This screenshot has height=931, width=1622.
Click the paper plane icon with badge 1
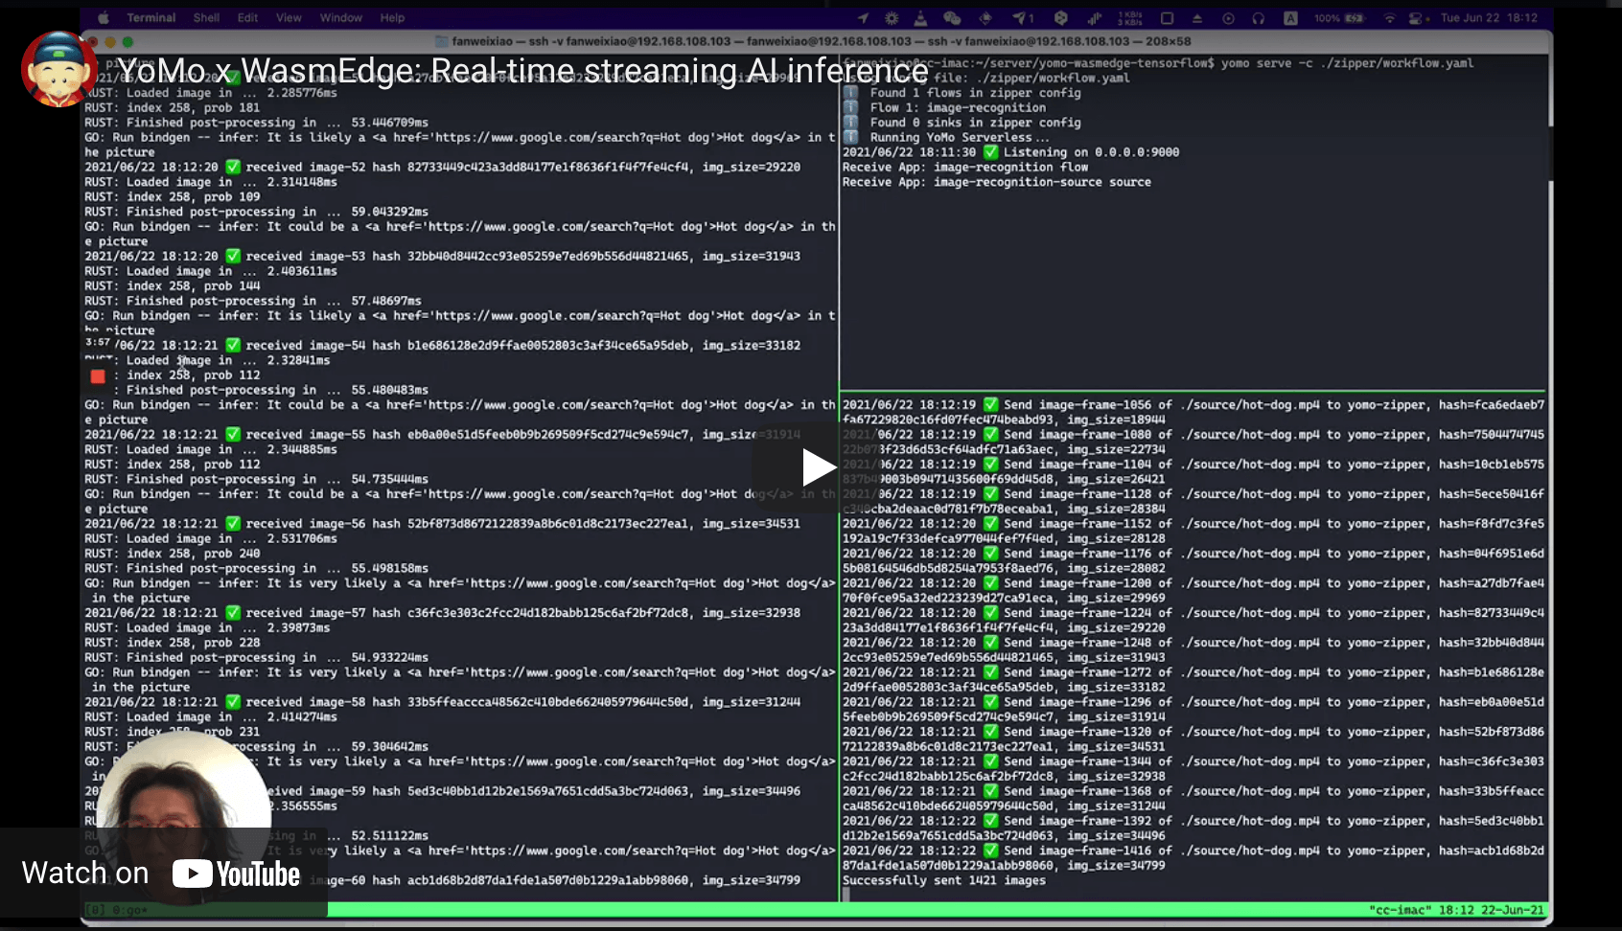1022,17
